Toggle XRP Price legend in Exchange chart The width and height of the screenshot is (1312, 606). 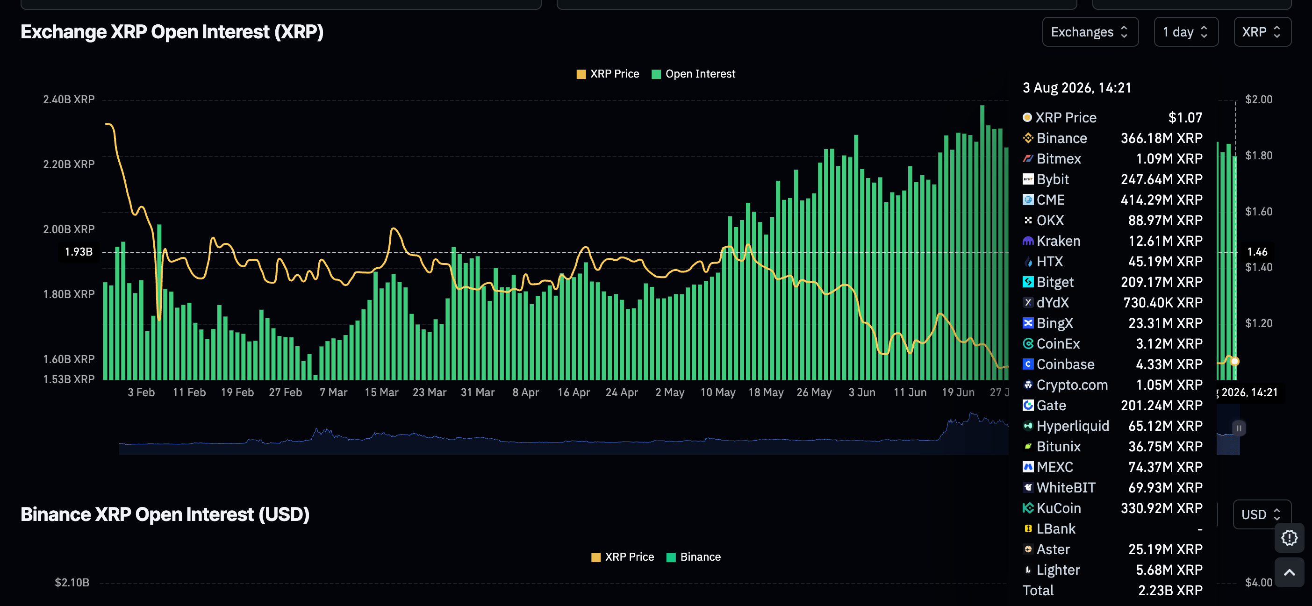[x=608, y=74]
